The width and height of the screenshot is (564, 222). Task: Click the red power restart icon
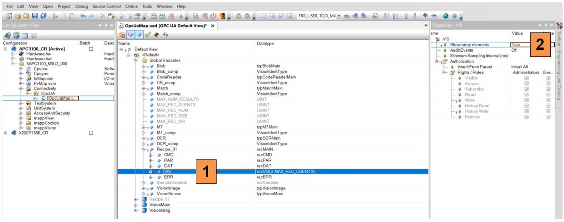tap(213, 16)
